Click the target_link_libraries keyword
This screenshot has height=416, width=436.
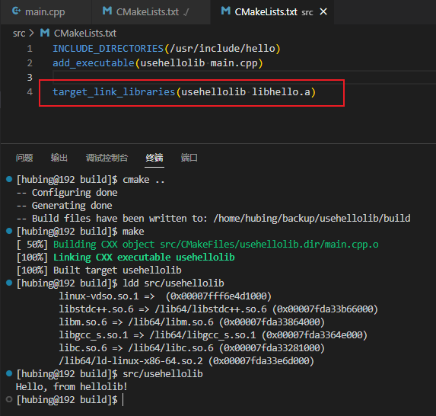click(x=113, y=92)
